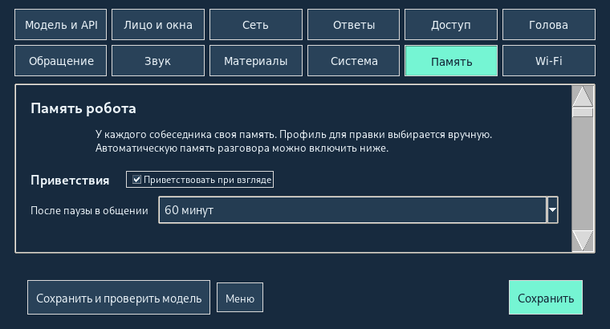Go to the Ответы tab
Screen dimensions: 610x329
354,25
